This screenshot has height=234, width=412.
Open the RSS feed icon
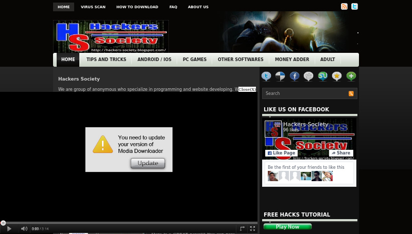pyautogui.click(x=344, y=7)
